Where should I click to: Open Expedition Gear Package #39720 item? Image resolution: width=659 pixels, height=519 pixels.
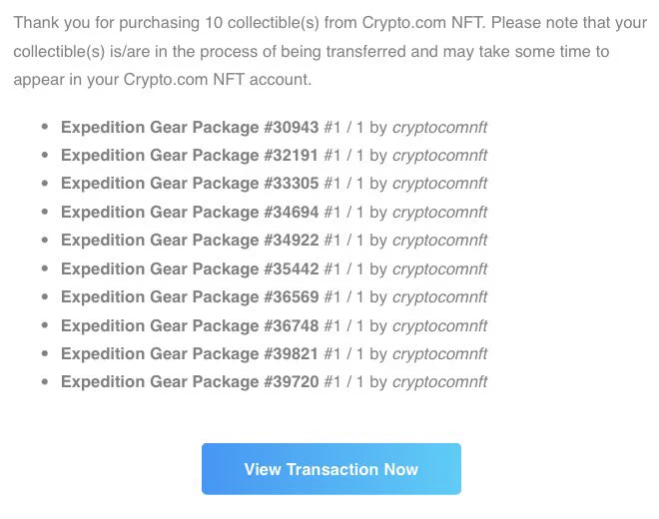(x=190, y=382)
